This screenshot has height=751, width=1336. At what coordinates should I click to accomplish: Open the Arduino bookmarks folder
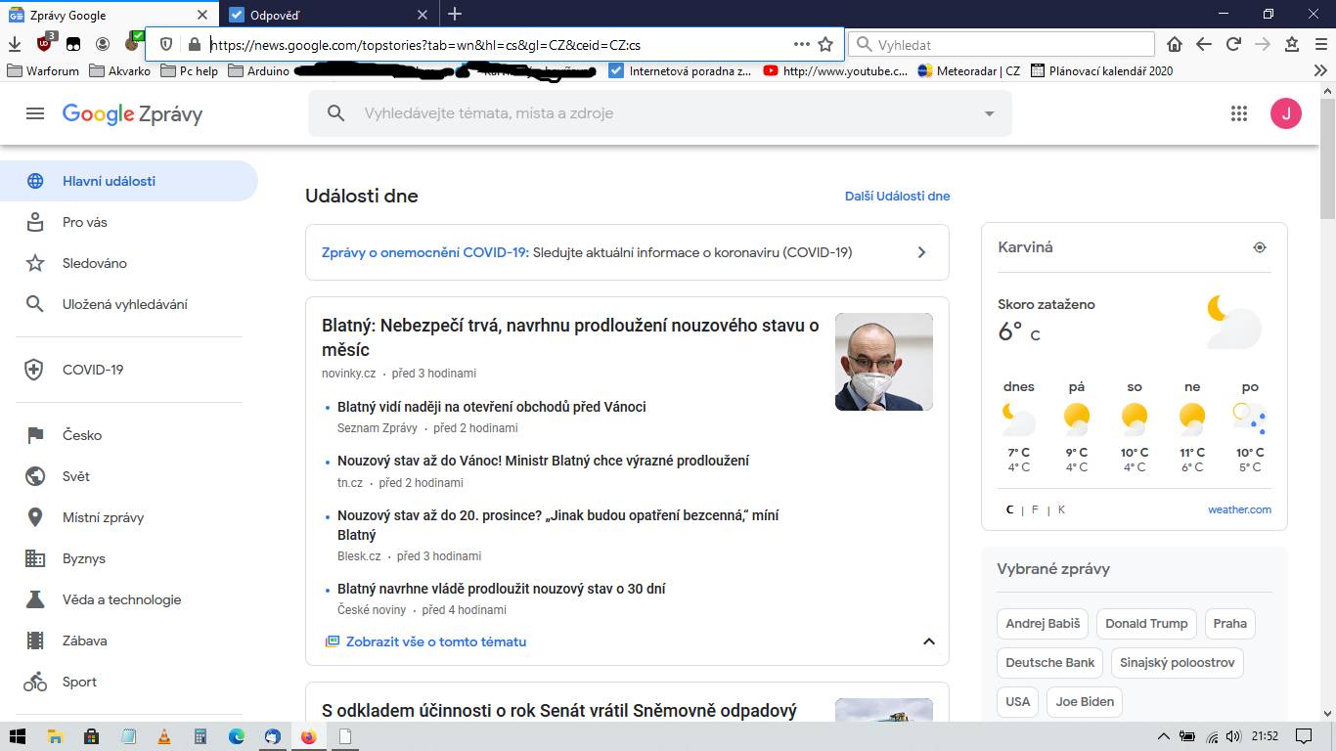(x=259, y=70)
